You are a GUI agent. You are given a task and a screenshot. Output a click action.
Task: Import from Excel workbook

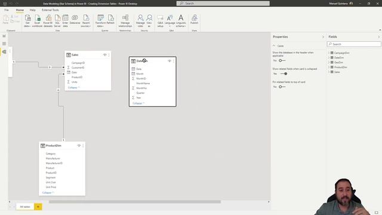(37, 21)
